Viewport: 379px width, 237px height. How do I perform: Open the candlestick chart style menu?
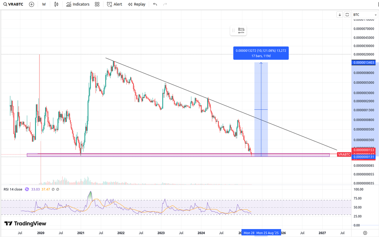click(56, 4)
